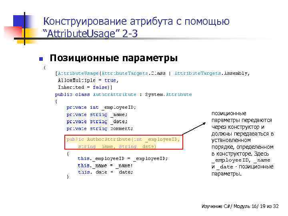Click constructor line 'public AuthorAttribute(int _employeeID,'
The height and width of the screenshot is (216, 288).
click(123, 140)
